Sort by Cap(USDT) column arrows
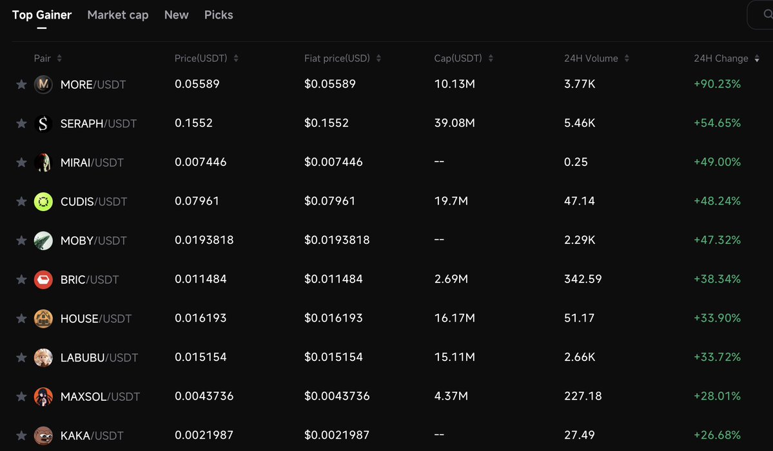 coord(491,59)
